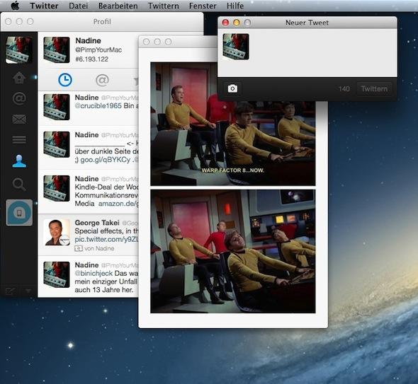
Task: Open the Apple menu
Action: pos(15,6)
